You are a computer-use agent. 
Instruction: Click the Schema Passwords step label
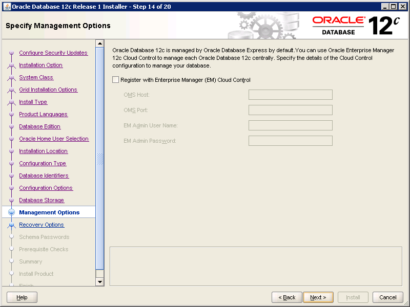point(44,237)
